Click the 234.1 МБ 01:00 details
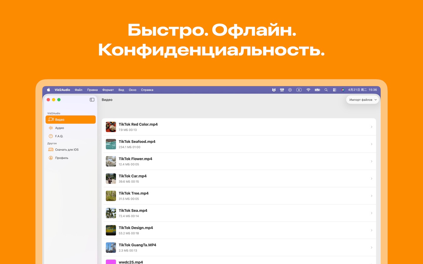This screenshot has height=264, width=423. pyautogui.click(x=130, y=147)
